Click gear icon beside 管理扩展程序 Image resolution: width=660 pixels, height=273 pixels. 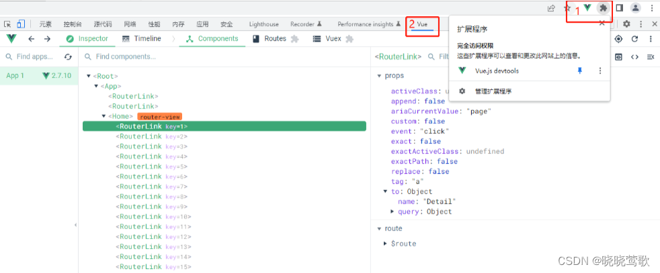click(x=462, y=91)
